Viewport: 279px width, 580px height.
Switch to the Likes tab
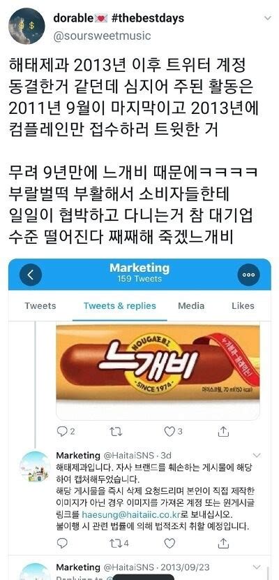point(243,306)
